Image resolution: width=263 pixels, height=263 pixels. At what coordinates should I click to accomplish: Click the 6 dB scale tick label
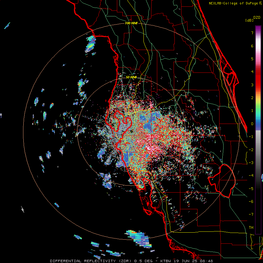point(252,46)
